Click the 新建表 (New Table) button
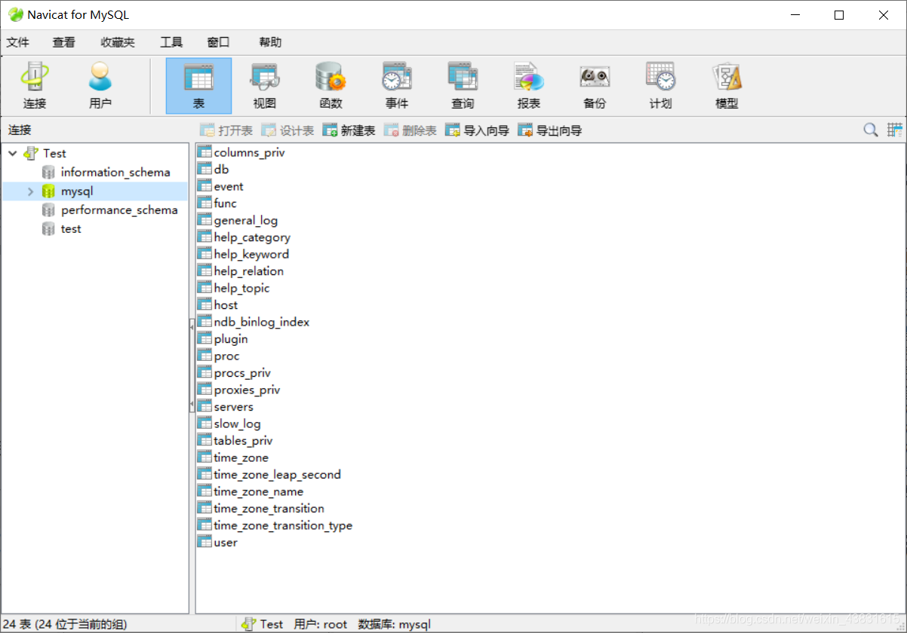Viewport: 907px width, 633px height. (x=349, y=130)
